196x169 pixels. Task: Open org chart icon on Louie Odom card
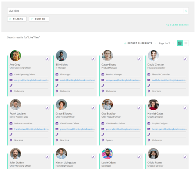[139, 157]
